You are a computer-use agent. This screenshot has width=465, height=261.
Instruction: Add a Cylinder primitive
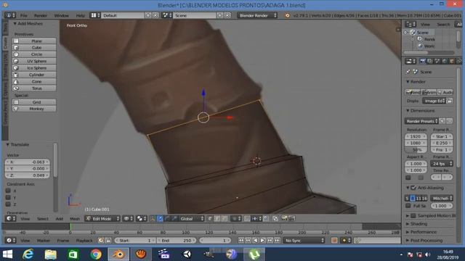point(34,75)
